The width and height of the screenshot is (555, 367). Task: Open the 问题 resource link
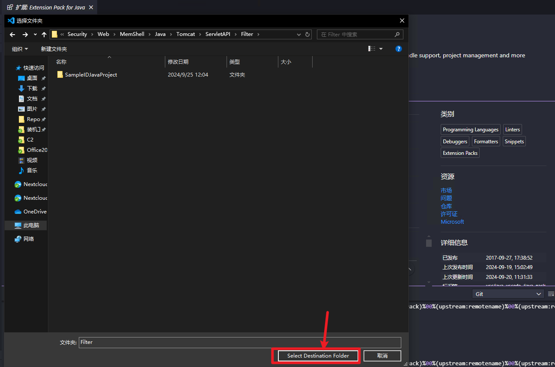(x=446, y=198)
